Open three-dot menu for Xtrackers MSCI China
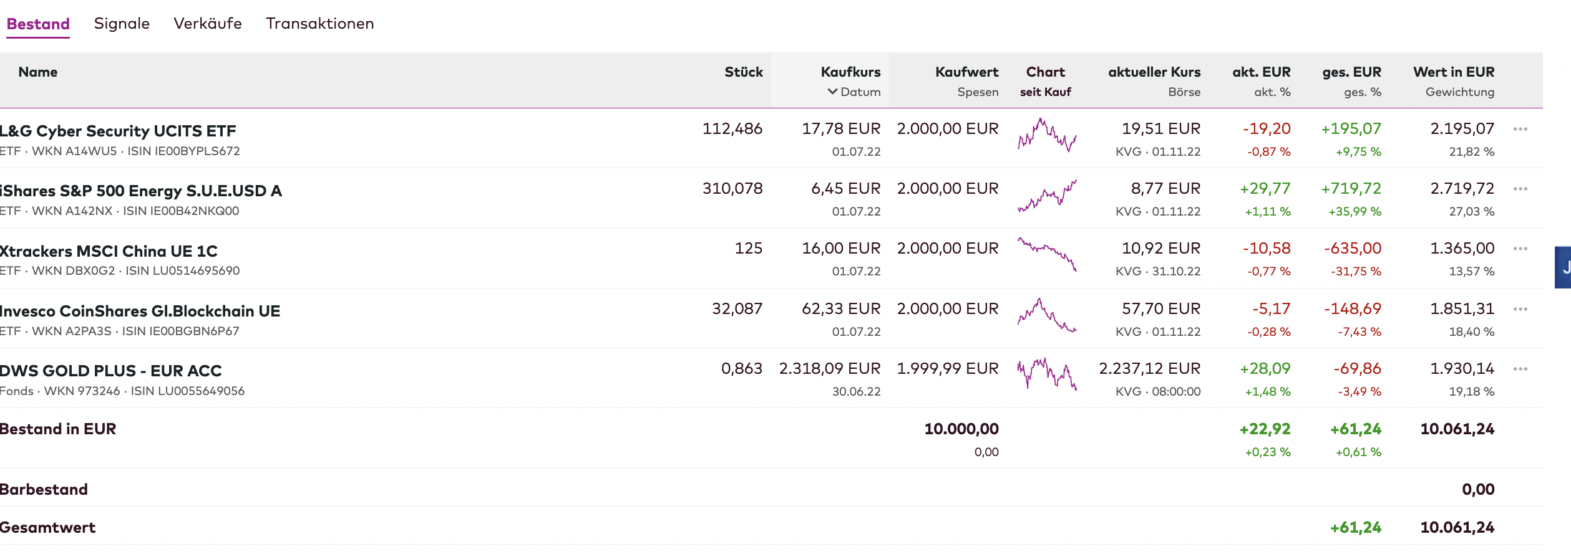The height and width of the screenshot is (557, 1571). (1520, 249)
